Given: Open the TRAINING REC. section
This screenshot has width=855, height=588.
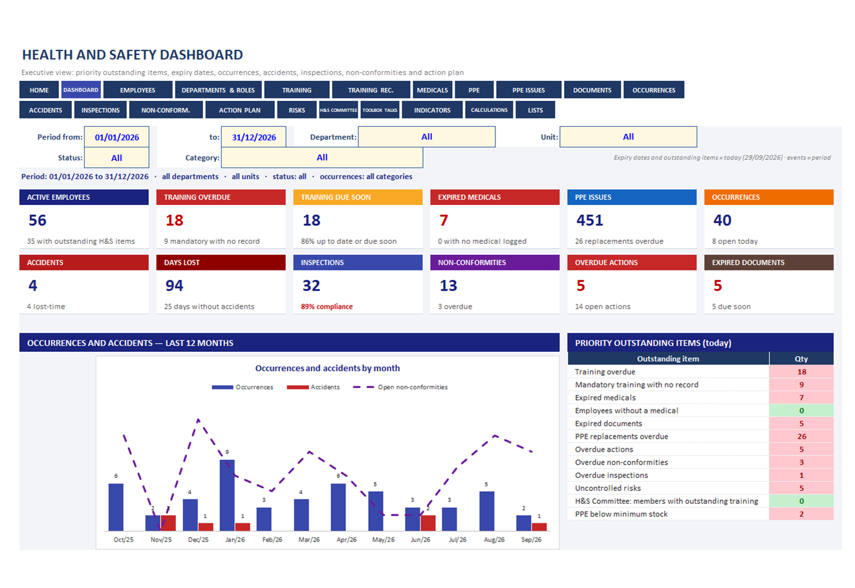Looking at the screenshot, I should point(371,90).
